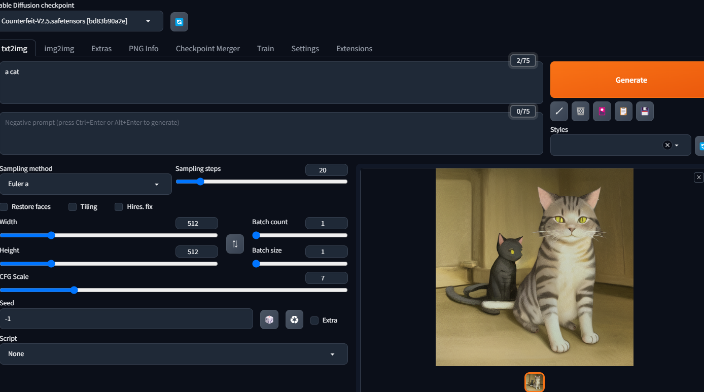
Task: Click the Sampling steps value box showing 20
Action: tap(327, 170)
